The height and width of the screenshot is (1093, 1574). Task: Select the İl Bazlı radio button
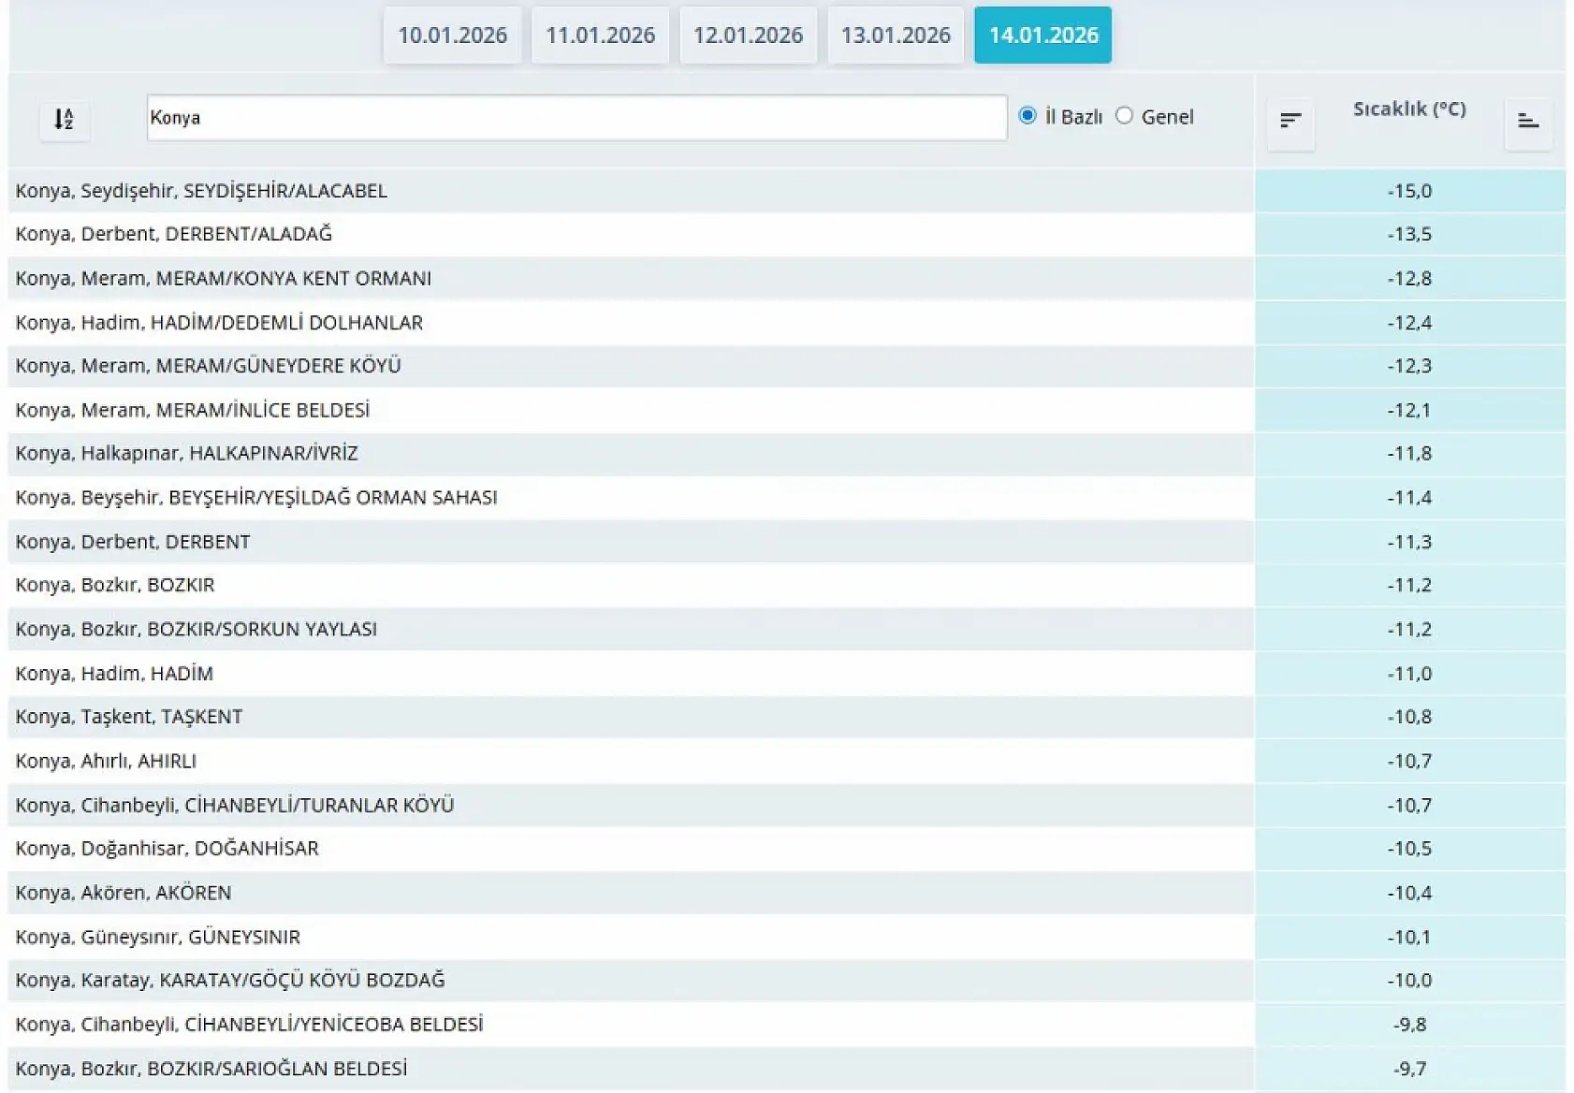(x=1027, y=116)
